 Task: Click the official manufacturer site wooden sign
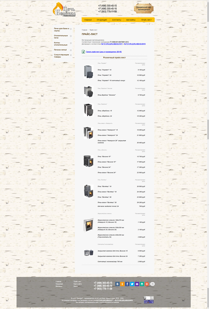[144, 8]
